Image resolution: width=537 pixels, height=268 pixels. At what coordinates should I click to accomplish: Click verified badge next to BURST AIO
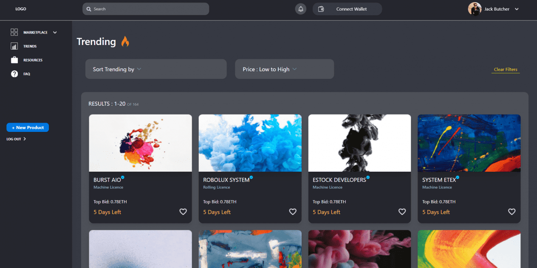(x=123, y=178)
